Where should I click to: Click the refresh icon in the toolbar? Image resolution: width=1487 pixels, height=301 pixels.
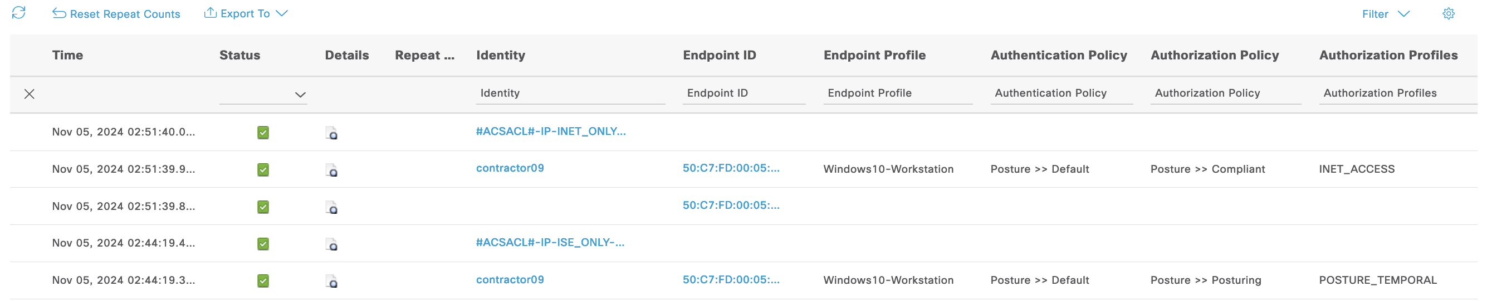18,13
